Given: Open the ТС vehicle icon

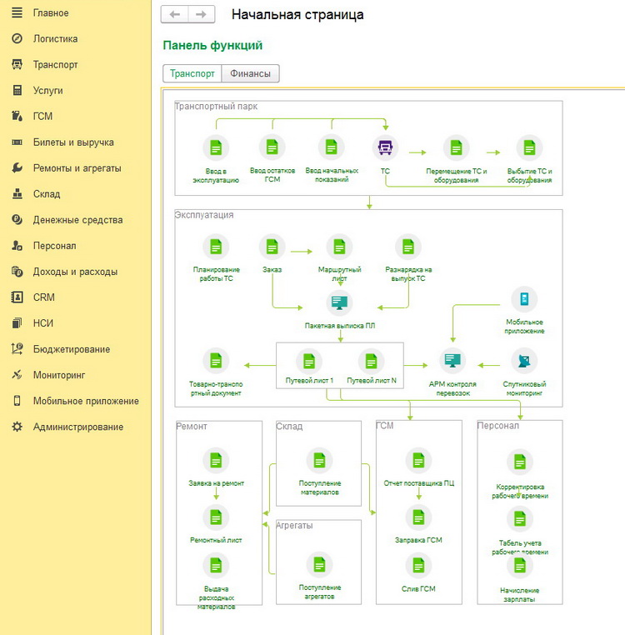Looking at the screenshot, I should point(385,147).
